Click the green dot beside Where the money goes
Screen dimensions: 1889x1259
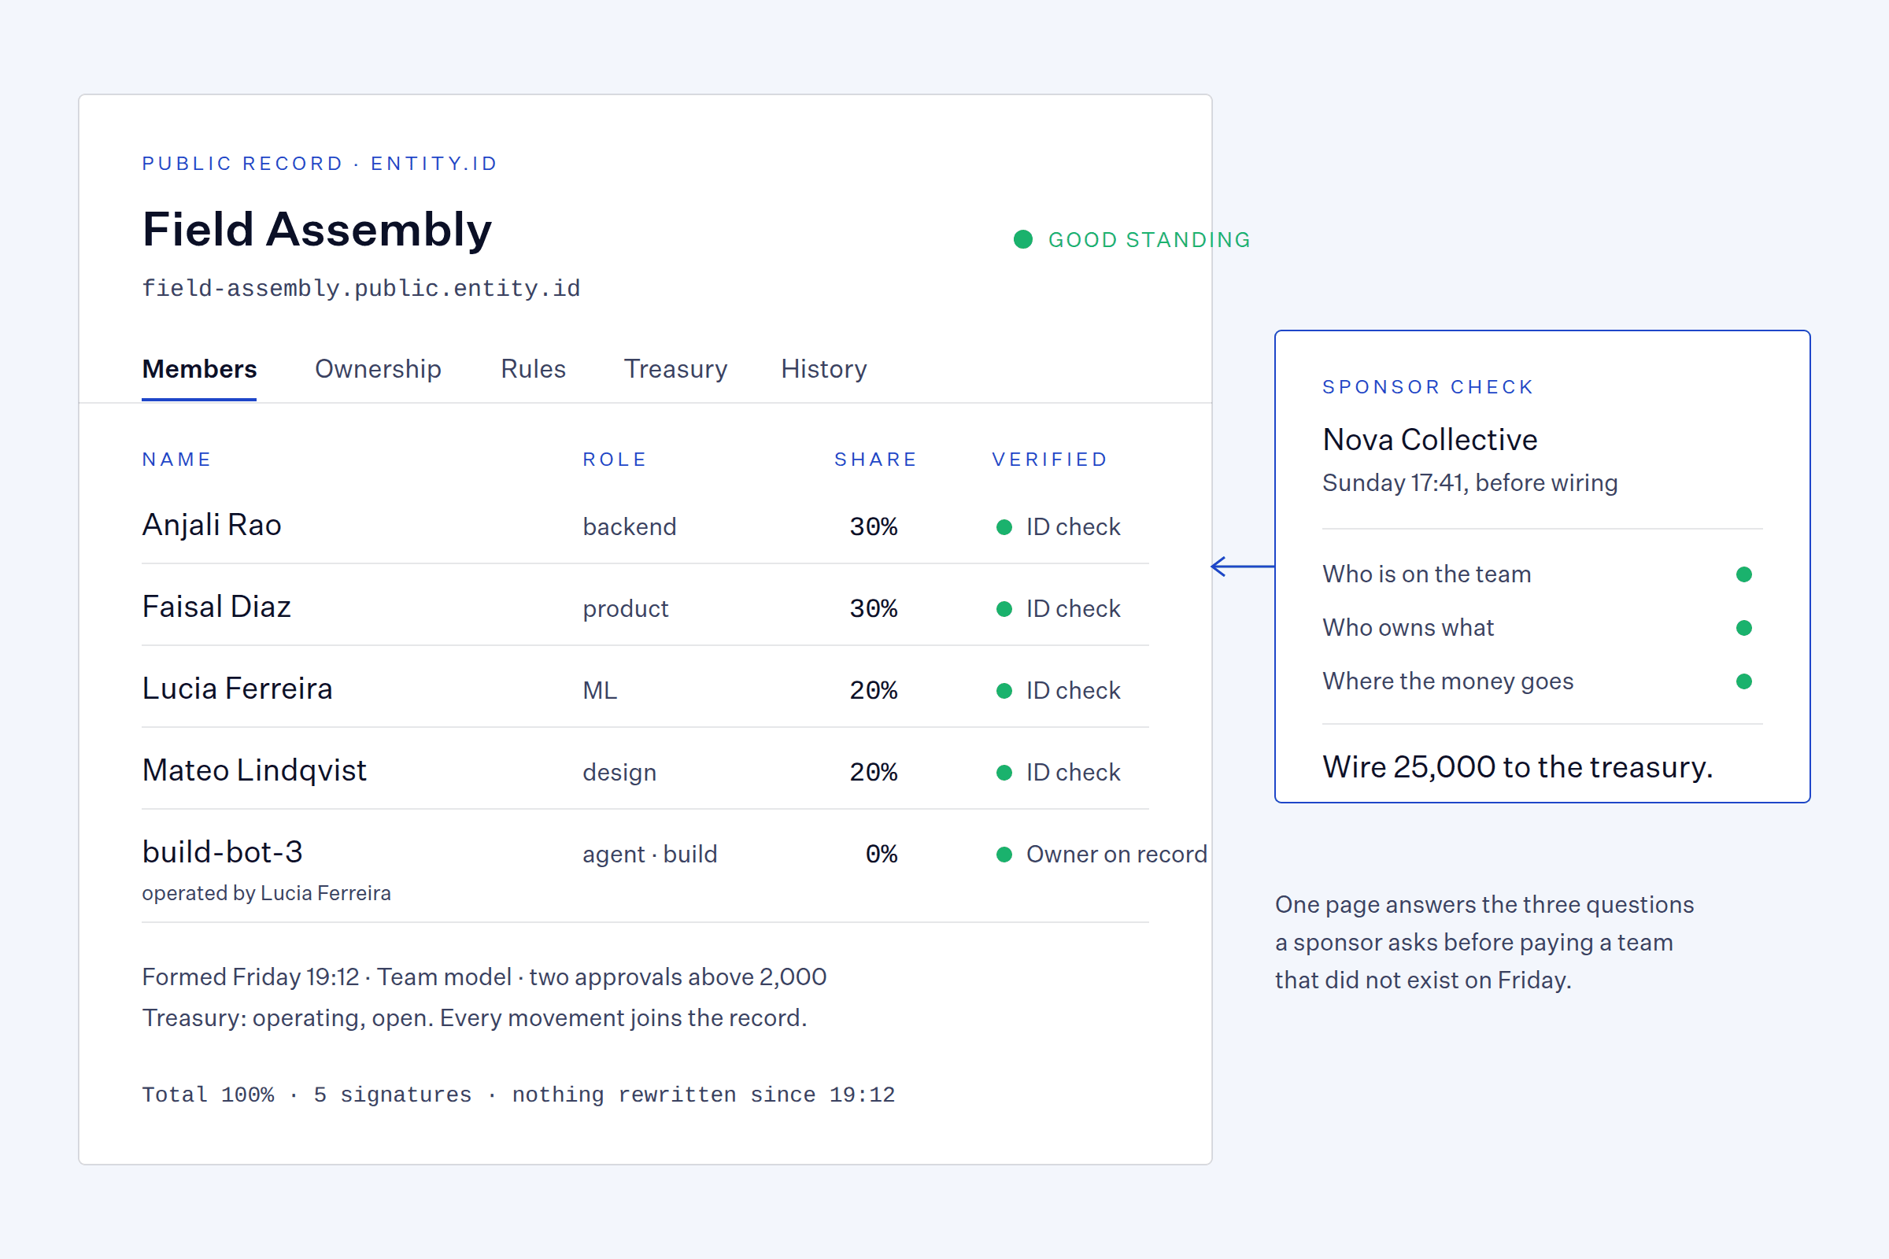coord(1743,681)
